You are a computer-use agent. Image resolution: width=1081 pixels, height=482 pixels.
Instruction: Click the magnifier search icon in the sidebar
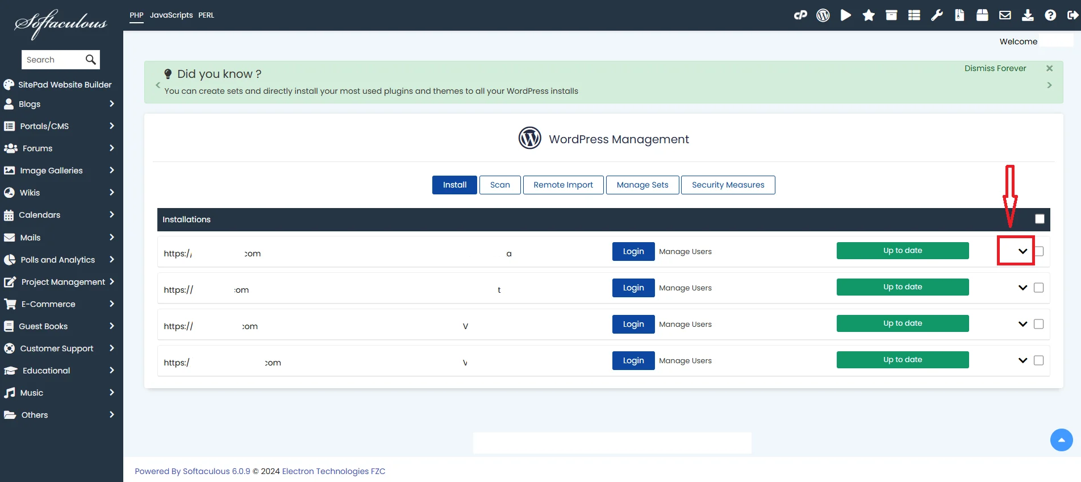[x=90, y=60]
